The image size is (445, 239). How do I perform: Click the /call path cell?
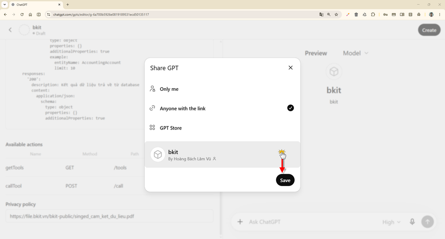(118, 186)
